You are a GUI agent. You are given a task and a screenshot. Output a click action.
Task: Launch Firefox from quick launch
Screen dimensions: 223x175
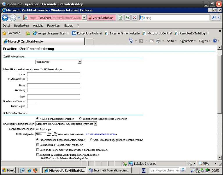35,170
